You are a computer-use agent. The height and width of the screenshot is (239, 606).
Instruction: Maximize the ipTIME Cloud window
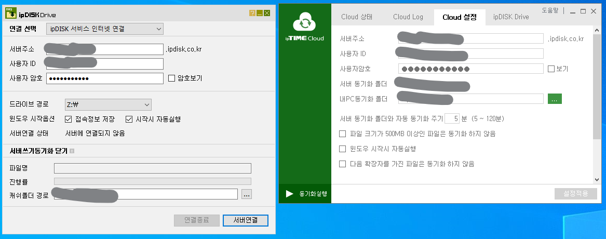583,11
